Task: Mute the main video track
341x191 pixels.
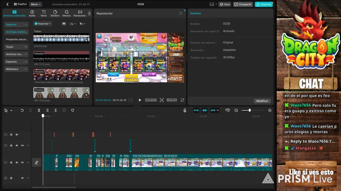Action: point(22,162)
